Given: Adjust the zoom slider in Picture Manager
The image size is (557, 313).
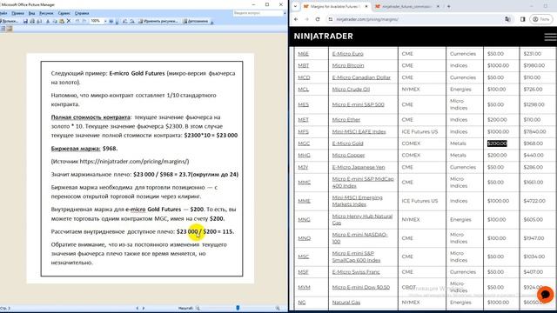Looking at the screenshot, I should tap(238, 308).
